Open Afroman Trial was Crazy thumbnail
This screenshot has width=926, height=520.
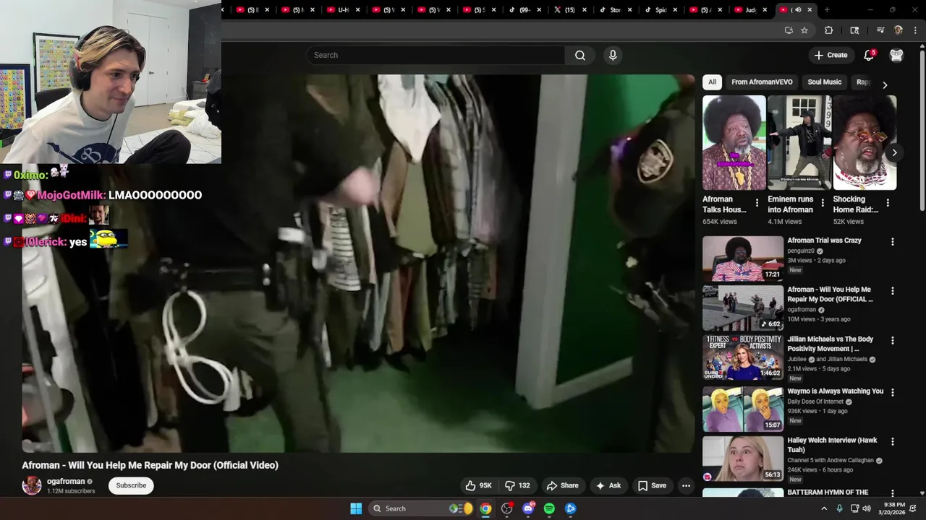click(x=743, y=259)
